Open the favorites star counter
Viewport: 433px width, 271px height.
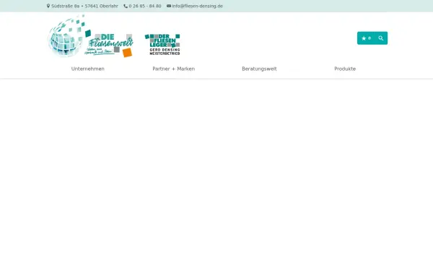click(x=366, y=38)
